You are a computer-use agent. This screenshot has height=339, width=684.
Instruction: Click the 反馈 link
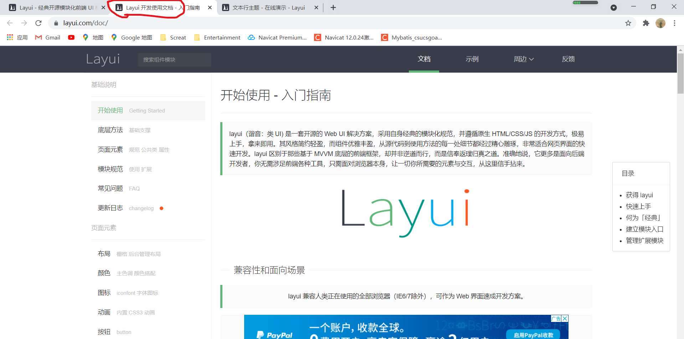[568, 59]
